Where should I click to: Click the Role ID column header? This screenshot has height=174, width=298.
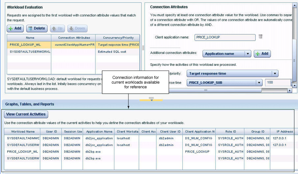[230, 132]
